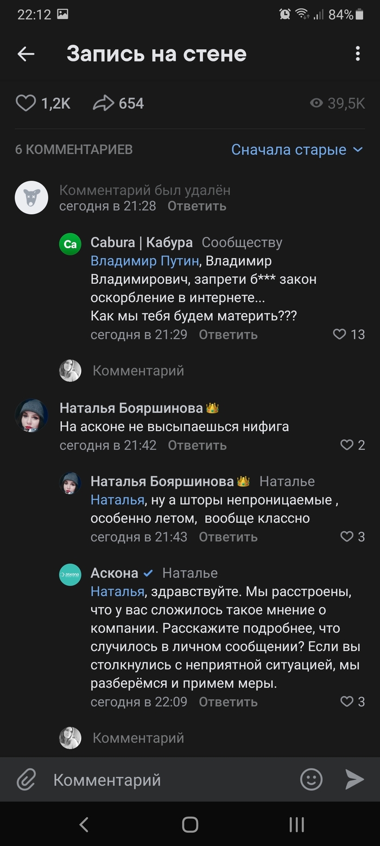Reply to Askona's comment via 'Ответить'
Viewport: 380px width, 846px height.
click(228, 702)
